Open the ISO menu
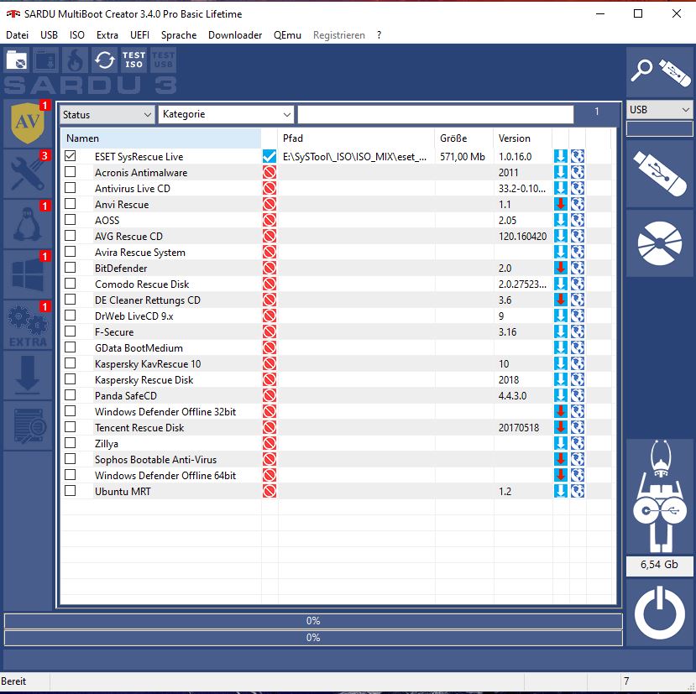 click(x=76, y=35)
